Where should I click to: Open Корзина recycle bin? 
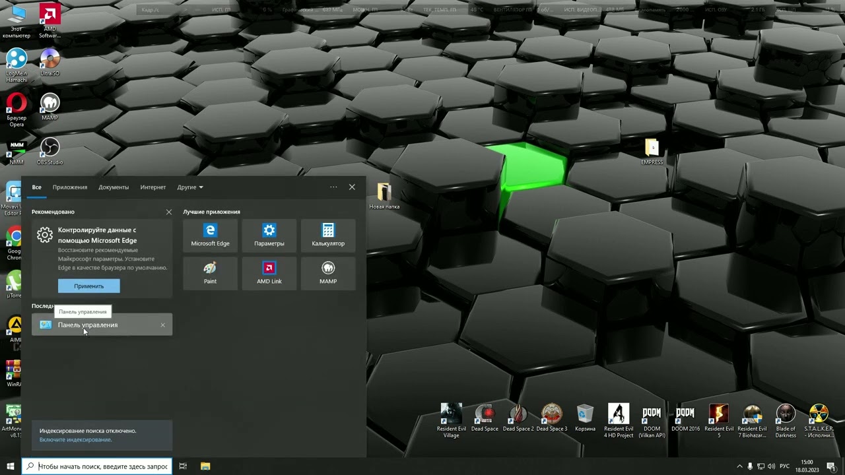coord(585,418)
